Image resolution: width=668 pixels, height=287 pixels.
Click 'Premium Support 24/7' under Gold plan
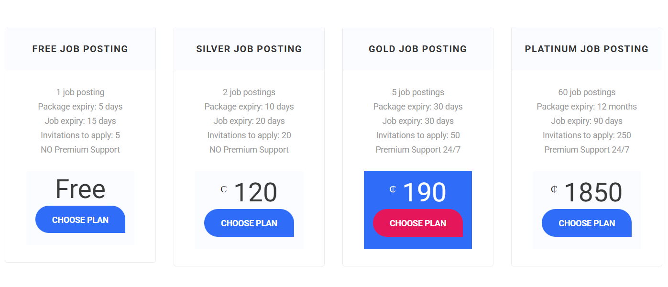pos(418,149)
